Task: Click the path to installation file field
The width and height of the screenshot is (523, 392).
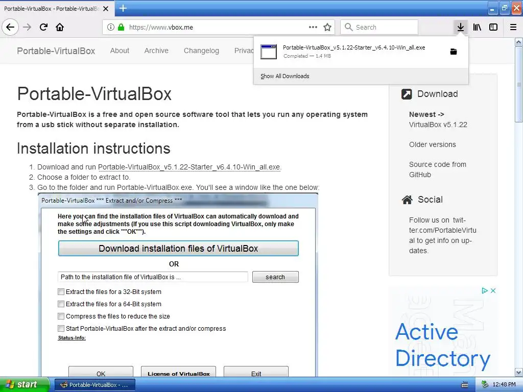Action: click(153, 277)
